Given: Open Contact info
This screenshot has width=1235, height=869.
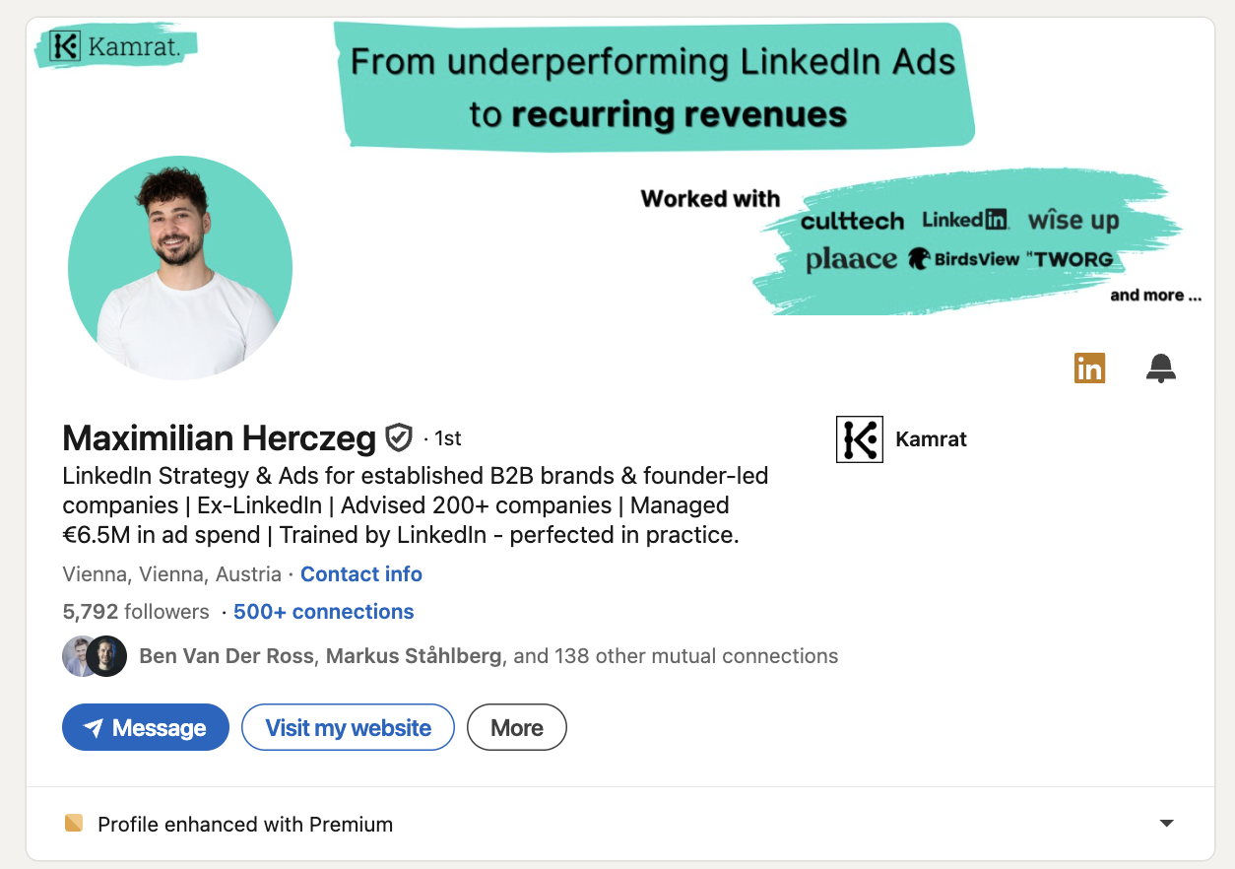Looking at the screenshot, I should [x=360, y=573].
